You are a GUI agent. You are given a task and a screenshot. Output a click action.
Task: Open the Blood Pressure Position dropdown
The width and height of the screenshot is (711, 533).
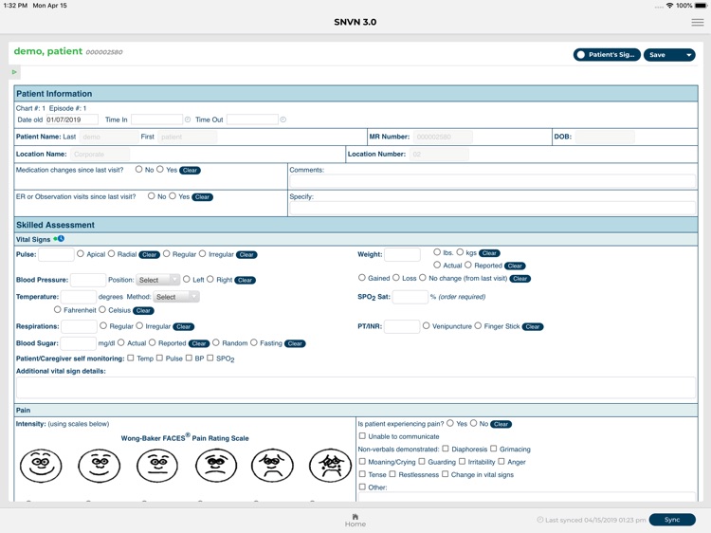click(x=157, y=280)
